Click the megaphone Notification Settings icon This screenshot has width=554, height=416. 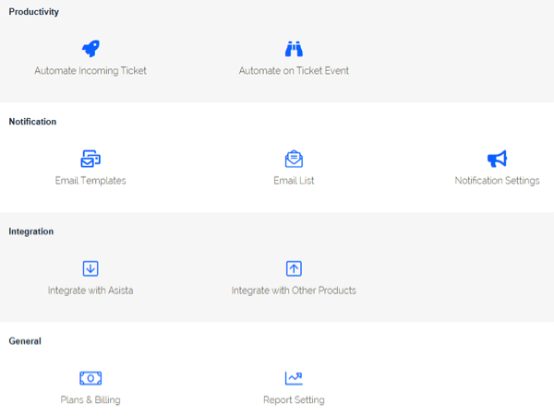tap(497, 159)
